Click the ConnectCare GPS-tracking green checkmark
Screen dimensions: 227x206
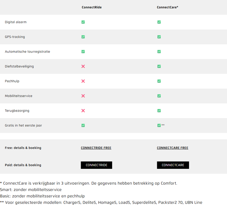pos(159,37)
